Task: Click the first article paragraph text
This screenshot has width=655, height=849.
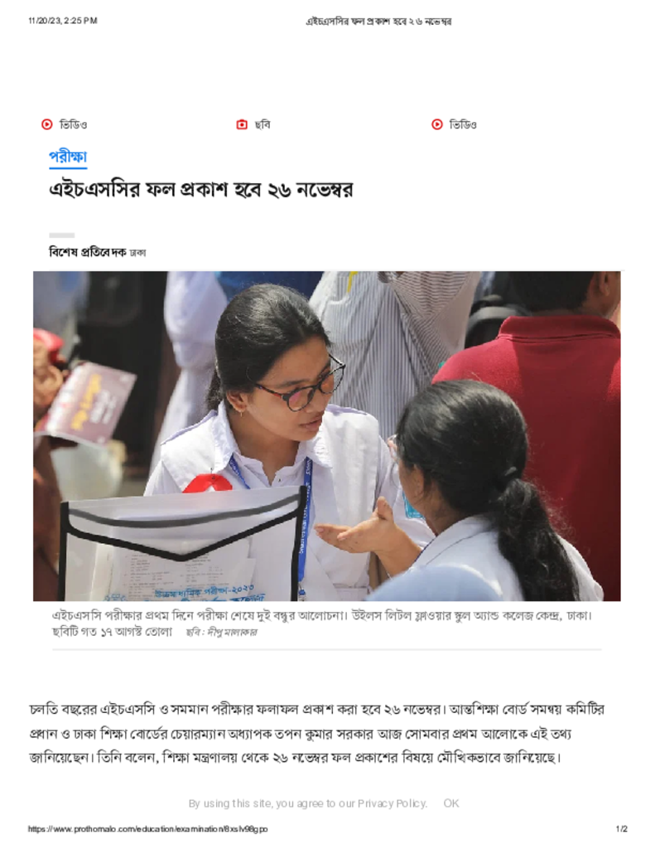Action: pos(317,734)
